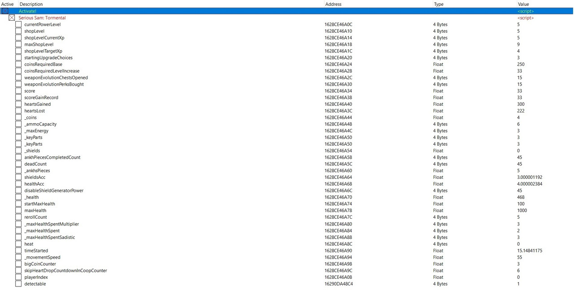This screenshot has height=290, width=574.
Task: Select _health value 468
Action: click(x=521, y=197)
